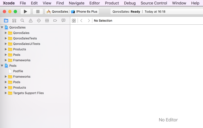
Task: Collapse the QorosSales project root
Action: (x=2, y=27)
